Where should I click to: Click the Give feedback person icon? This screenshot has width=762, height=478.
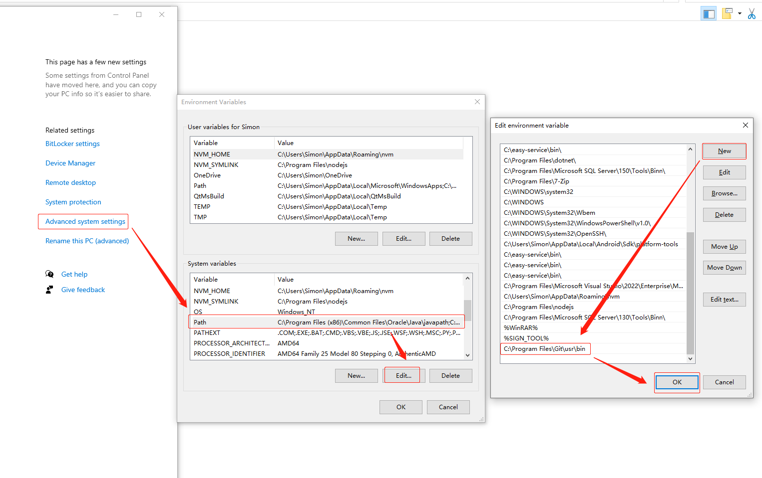coord(49,290)
